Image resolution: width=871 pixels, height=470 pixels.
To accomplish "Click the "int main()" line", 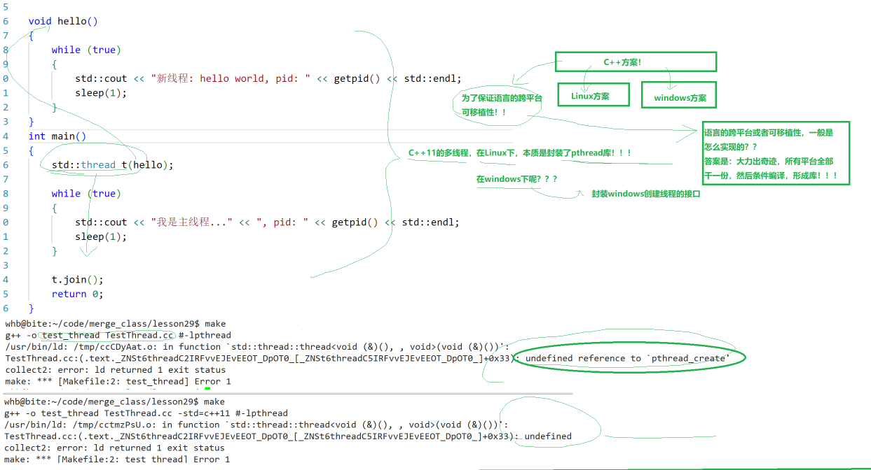I will 57,136.
